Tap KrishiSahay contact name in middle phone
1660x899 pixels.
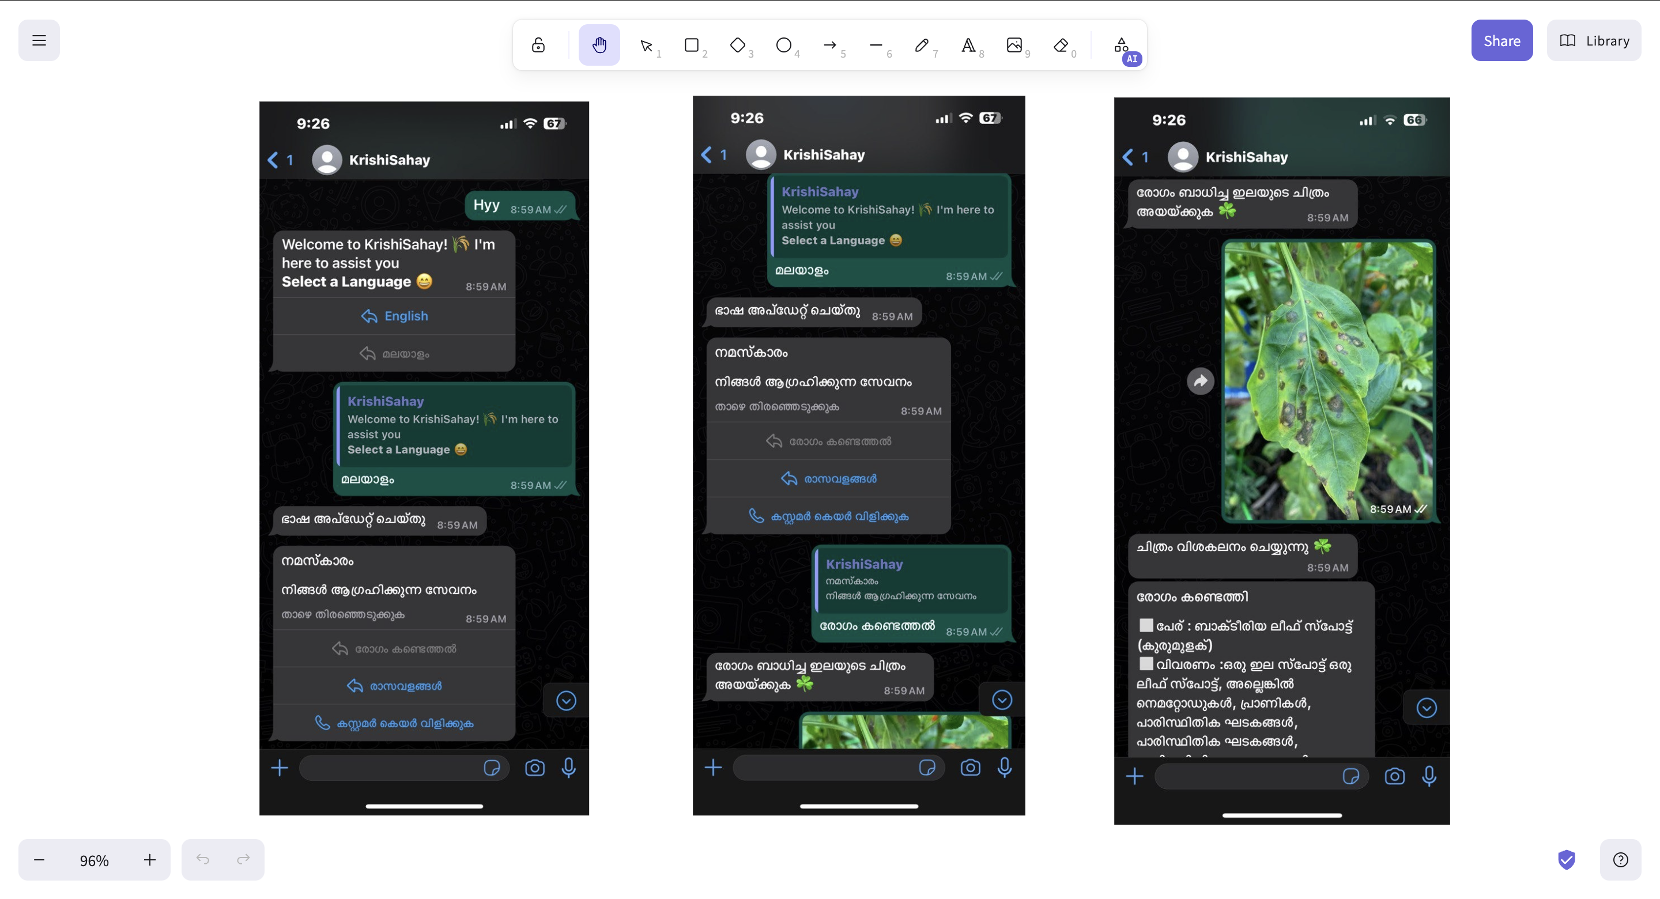click(824, 154)
